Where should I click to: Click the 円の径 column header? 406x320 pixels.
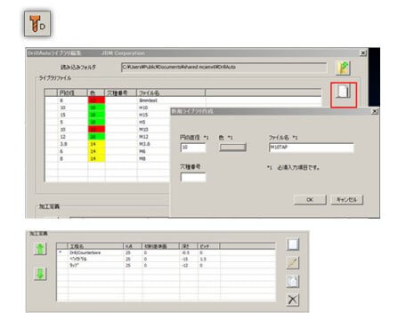click(72, 93)
